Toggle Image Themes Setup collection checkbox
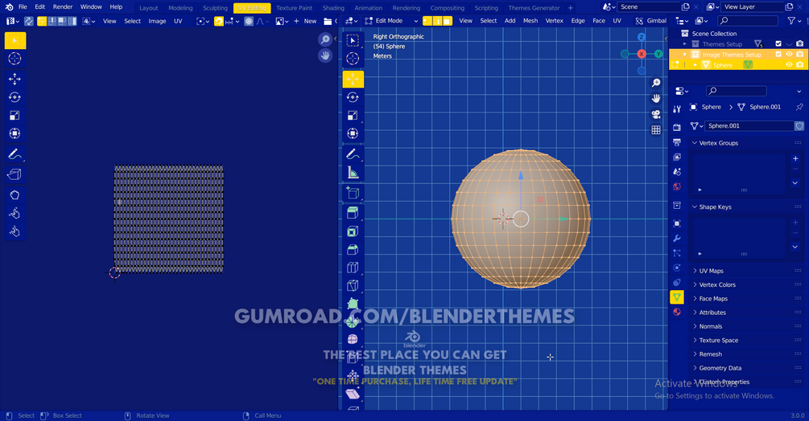This screenshot has height=421, width=809. 778,54
